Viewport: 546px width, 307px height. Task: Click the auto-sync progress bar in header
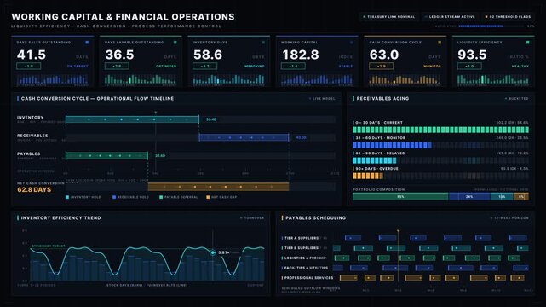pos(491,26)
